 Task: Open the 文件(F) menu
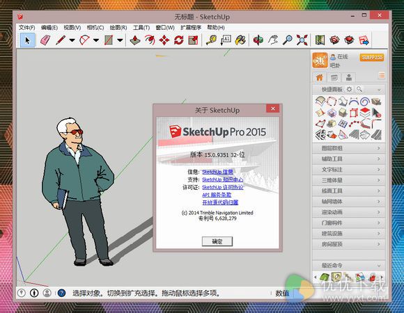[x=26, y=28]
